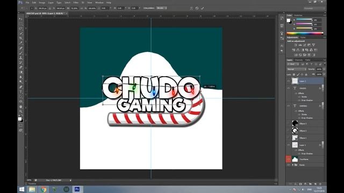The height and width of the screenshot is (193, 344).
Task: Select the Brush tool
Action: coord(21,53)
